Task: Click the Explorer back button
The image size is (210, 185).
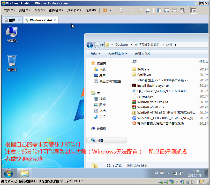Action: (x=90, y=45)
